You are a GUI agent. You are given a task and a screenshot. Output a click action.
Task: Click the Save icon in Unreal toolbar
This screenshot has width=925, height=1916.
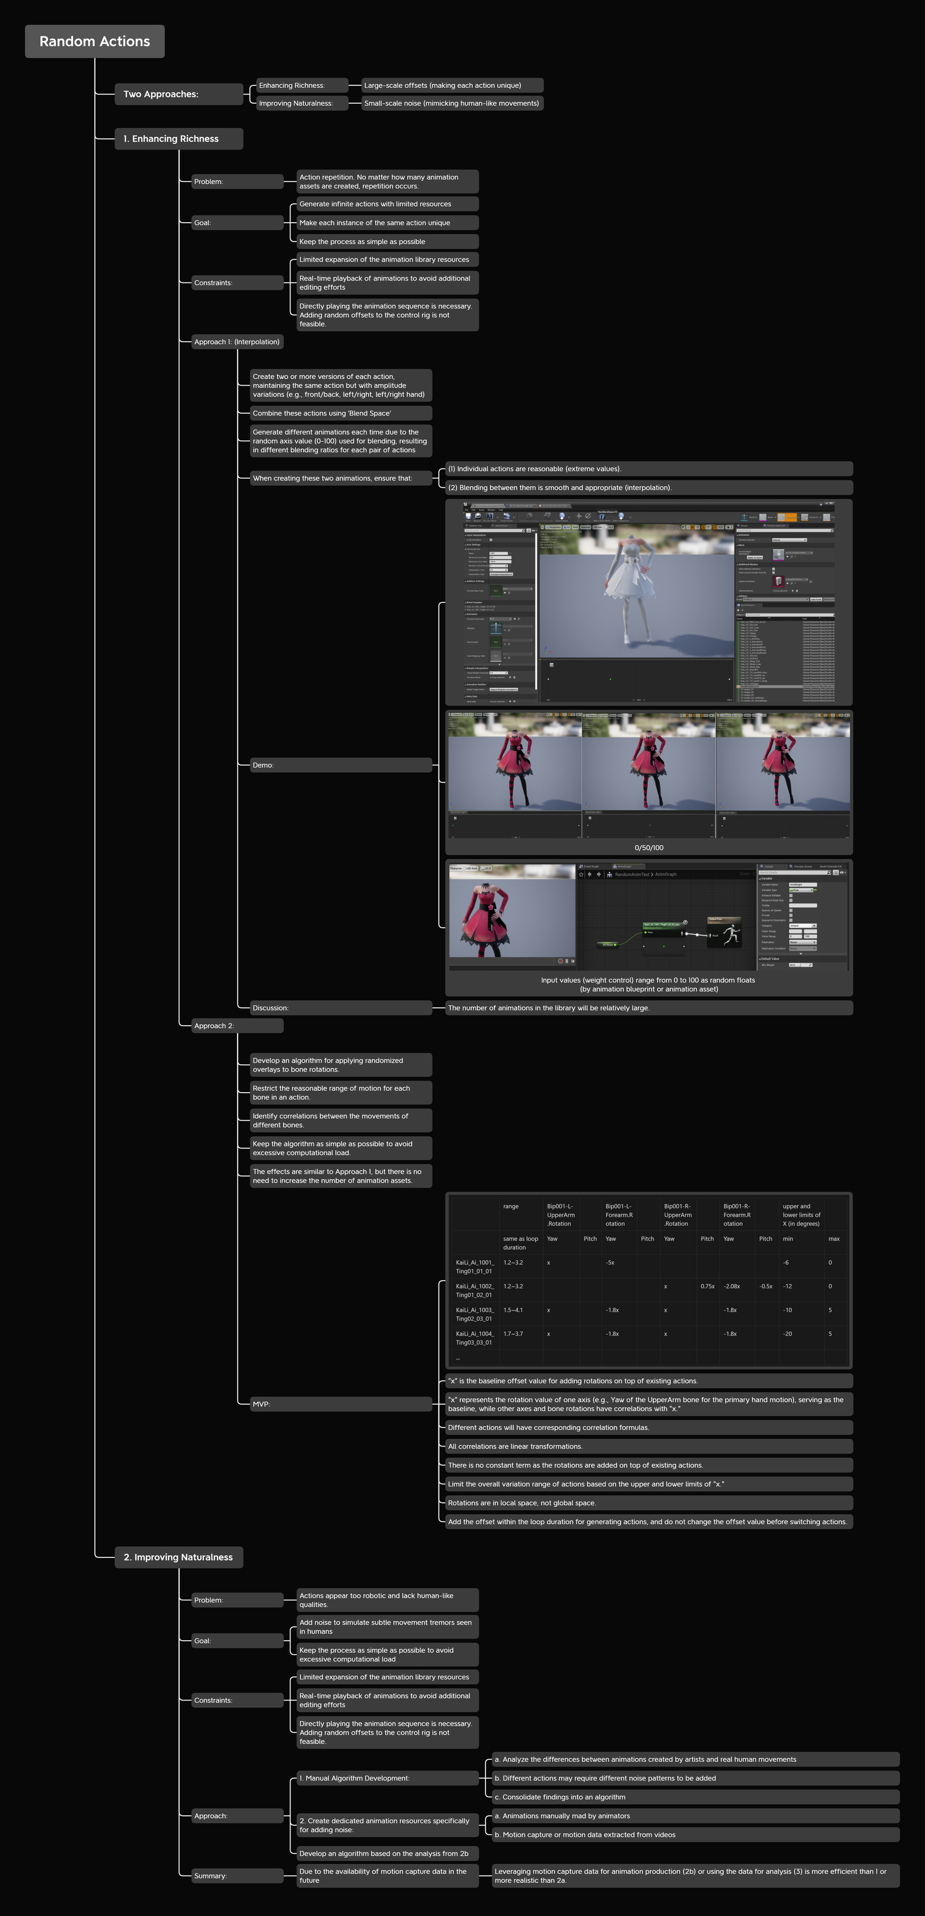[468, 516]
